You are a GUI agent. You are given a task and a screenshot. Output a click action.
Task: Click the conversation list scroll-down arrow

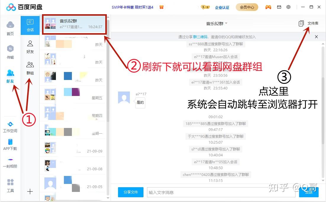click(x=108, y=198)
